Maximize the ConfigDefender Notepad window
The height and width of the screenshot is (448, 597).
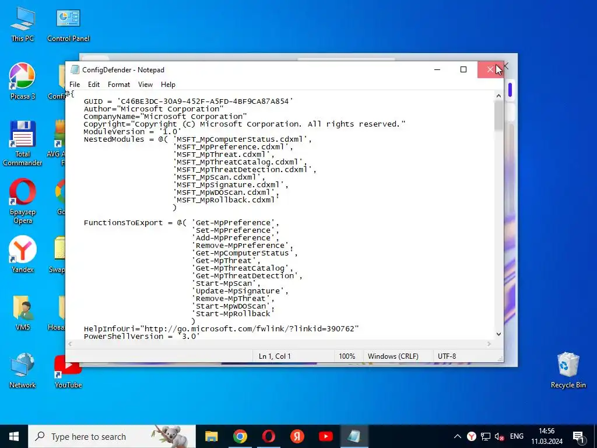pos(463,70)
